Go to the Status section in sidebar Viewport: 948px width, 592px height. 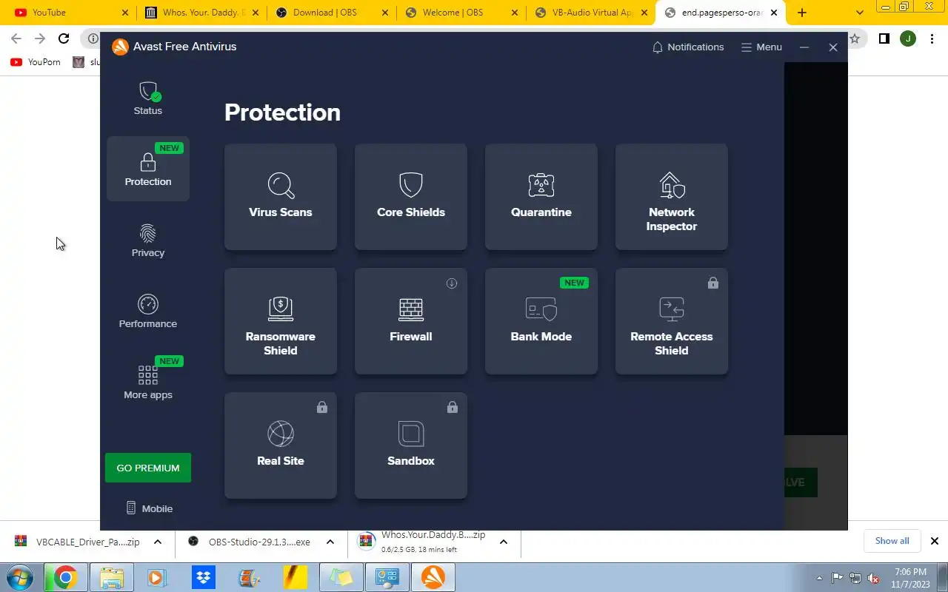coord(148,98)
